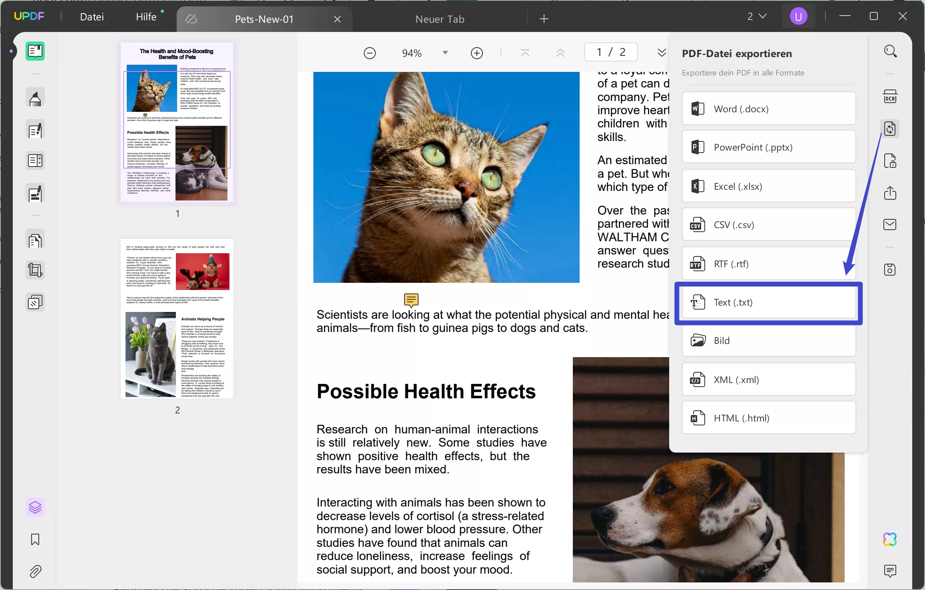The height and width of the screenshot is (590, 925).
Task: Open the search magnifier in the right sidebar
Action: tap(890, 52)
